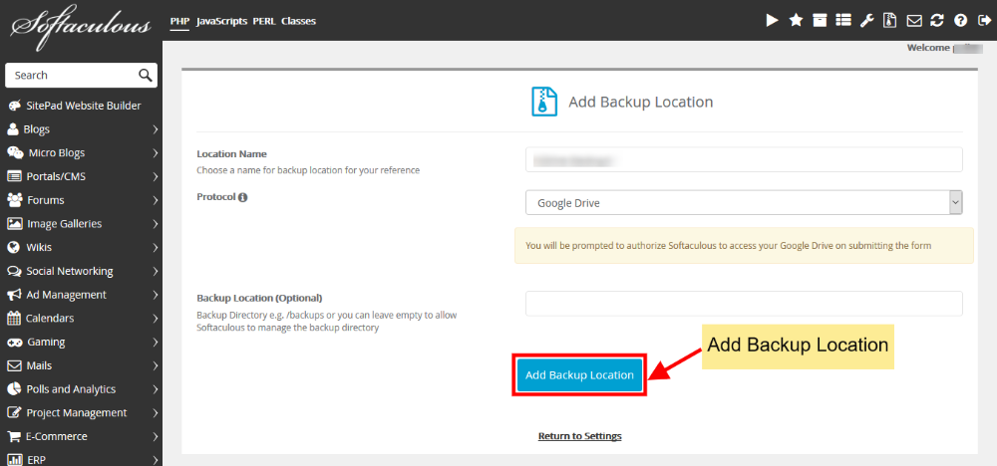Open All Installations archive box icon
The image size is (997, 466).
coord(821,21)
